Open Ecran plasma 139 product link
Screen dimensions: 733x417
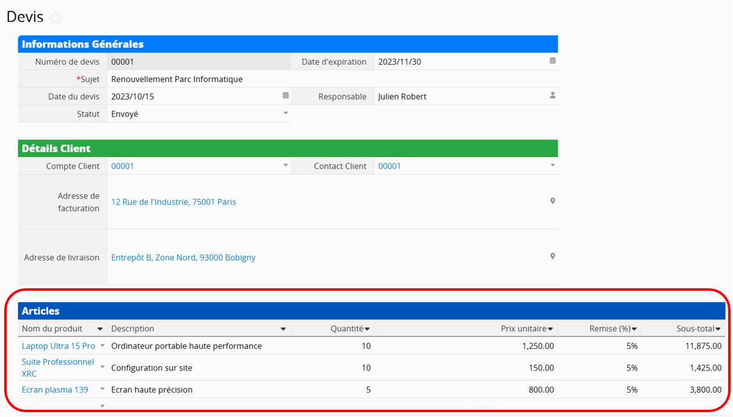click(x=55, y=390)
